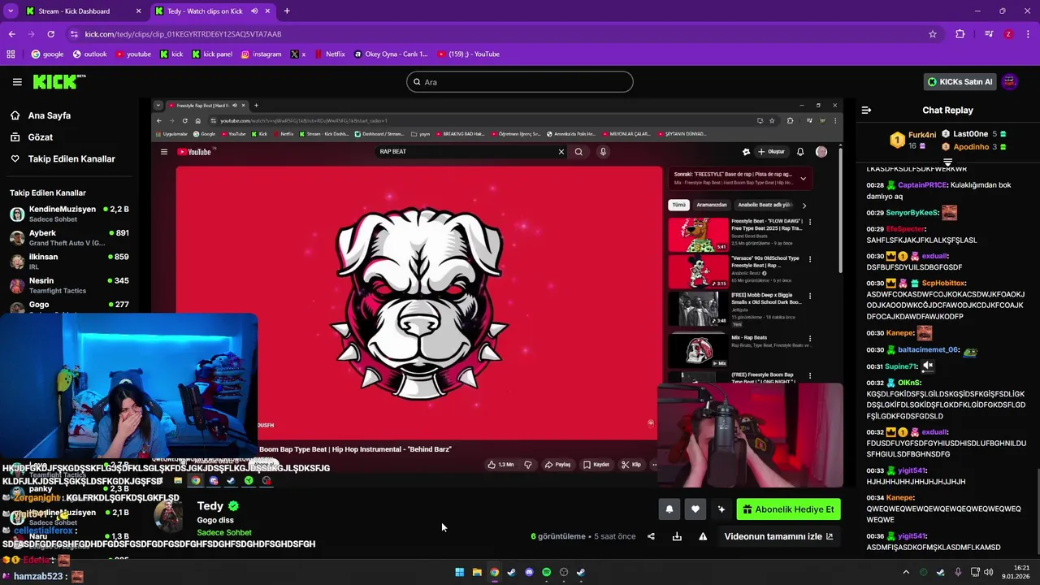The width and height of the screenshot is (1040, 585).
Task: Open Ayberk channel in sidebar
Action: [69, 237]
